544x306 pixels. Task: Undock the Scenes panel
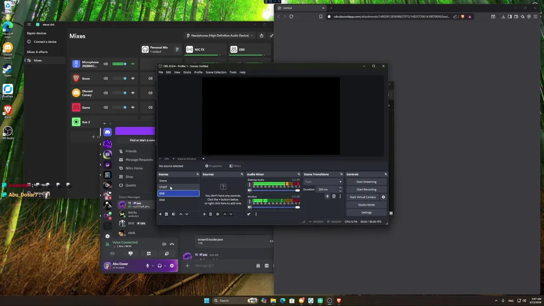(x=197, y=174)
